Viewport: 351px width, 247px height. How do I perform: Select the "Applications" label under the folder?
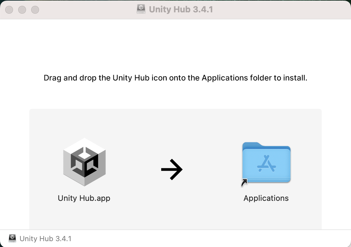pyautogui.click(x=266, y=198)
